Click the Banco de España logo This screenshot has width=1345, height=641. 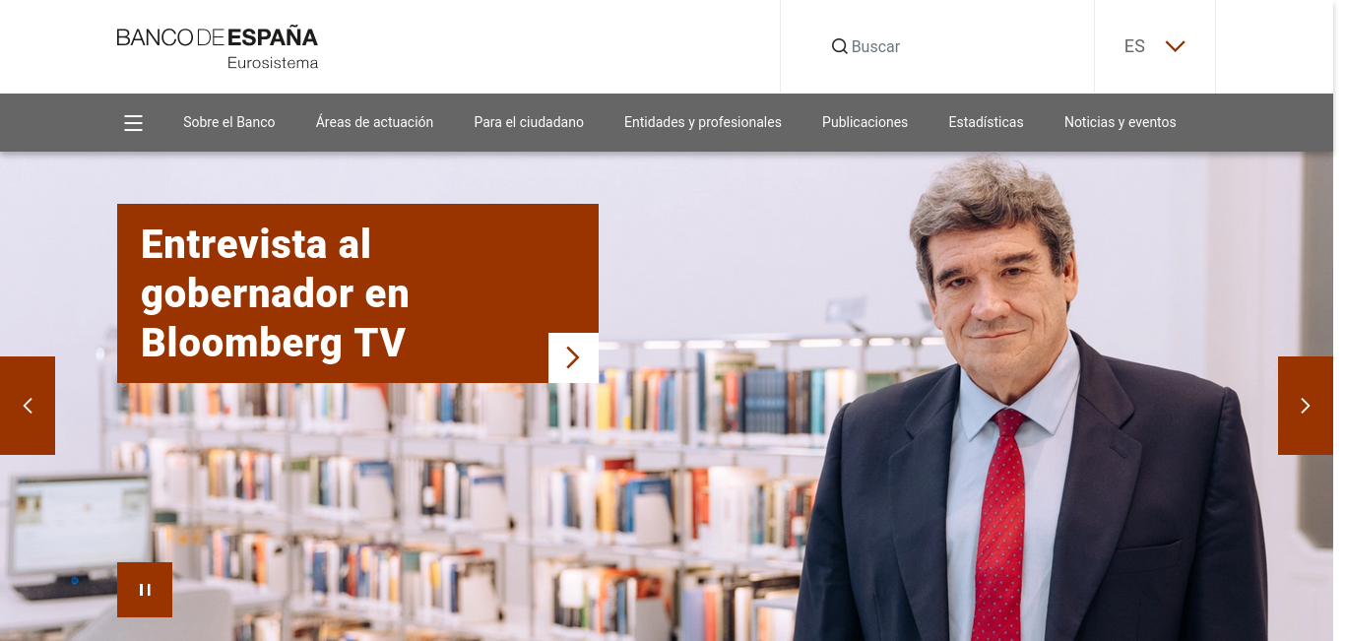point(218,48)
